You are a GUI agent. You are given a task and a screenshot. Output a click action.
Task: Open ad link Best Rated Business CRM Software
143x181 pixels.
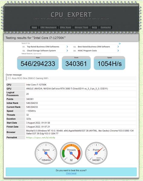click(x=94, y=47)
